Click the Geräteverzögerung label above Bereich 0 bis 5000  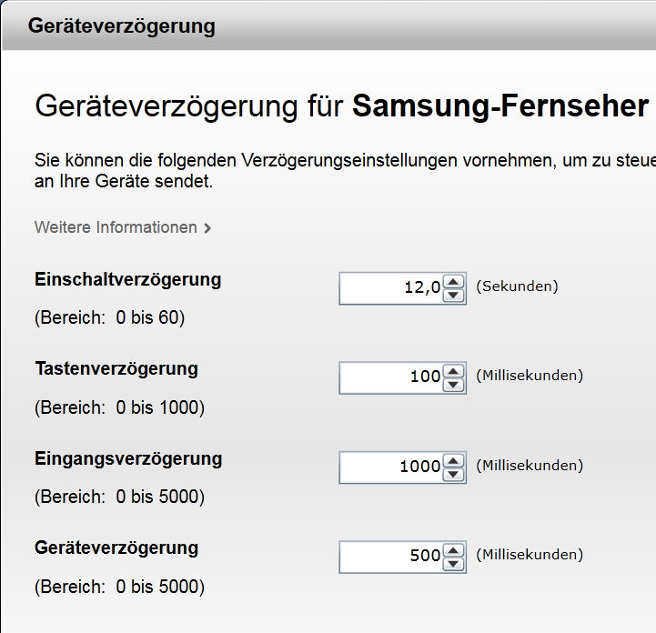tap(116, 548)
